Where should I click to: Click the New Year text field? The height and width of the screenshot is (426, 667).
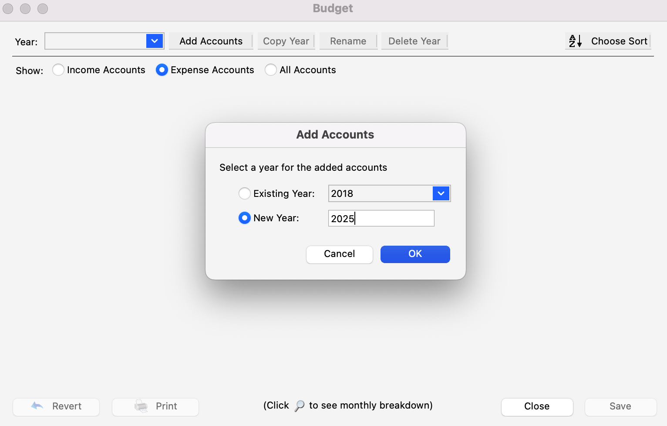click(x=381, y=218)
